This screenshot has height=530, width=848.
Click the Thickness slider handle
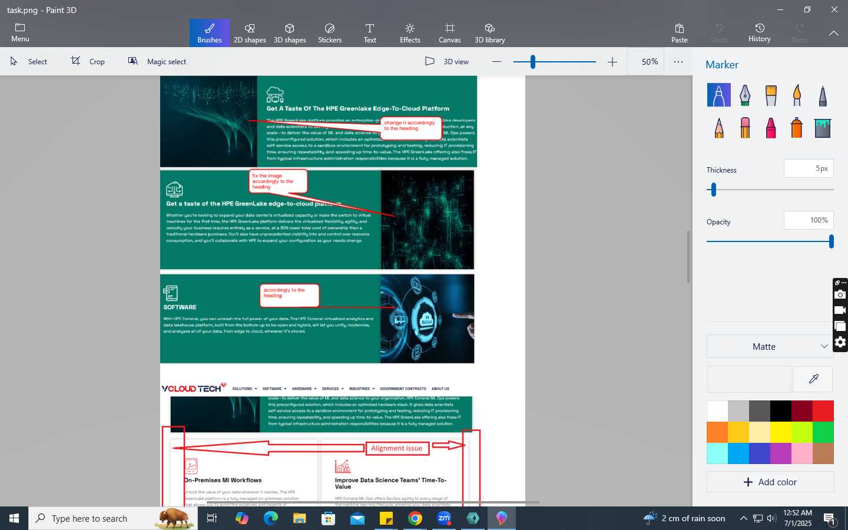(714, 190)
